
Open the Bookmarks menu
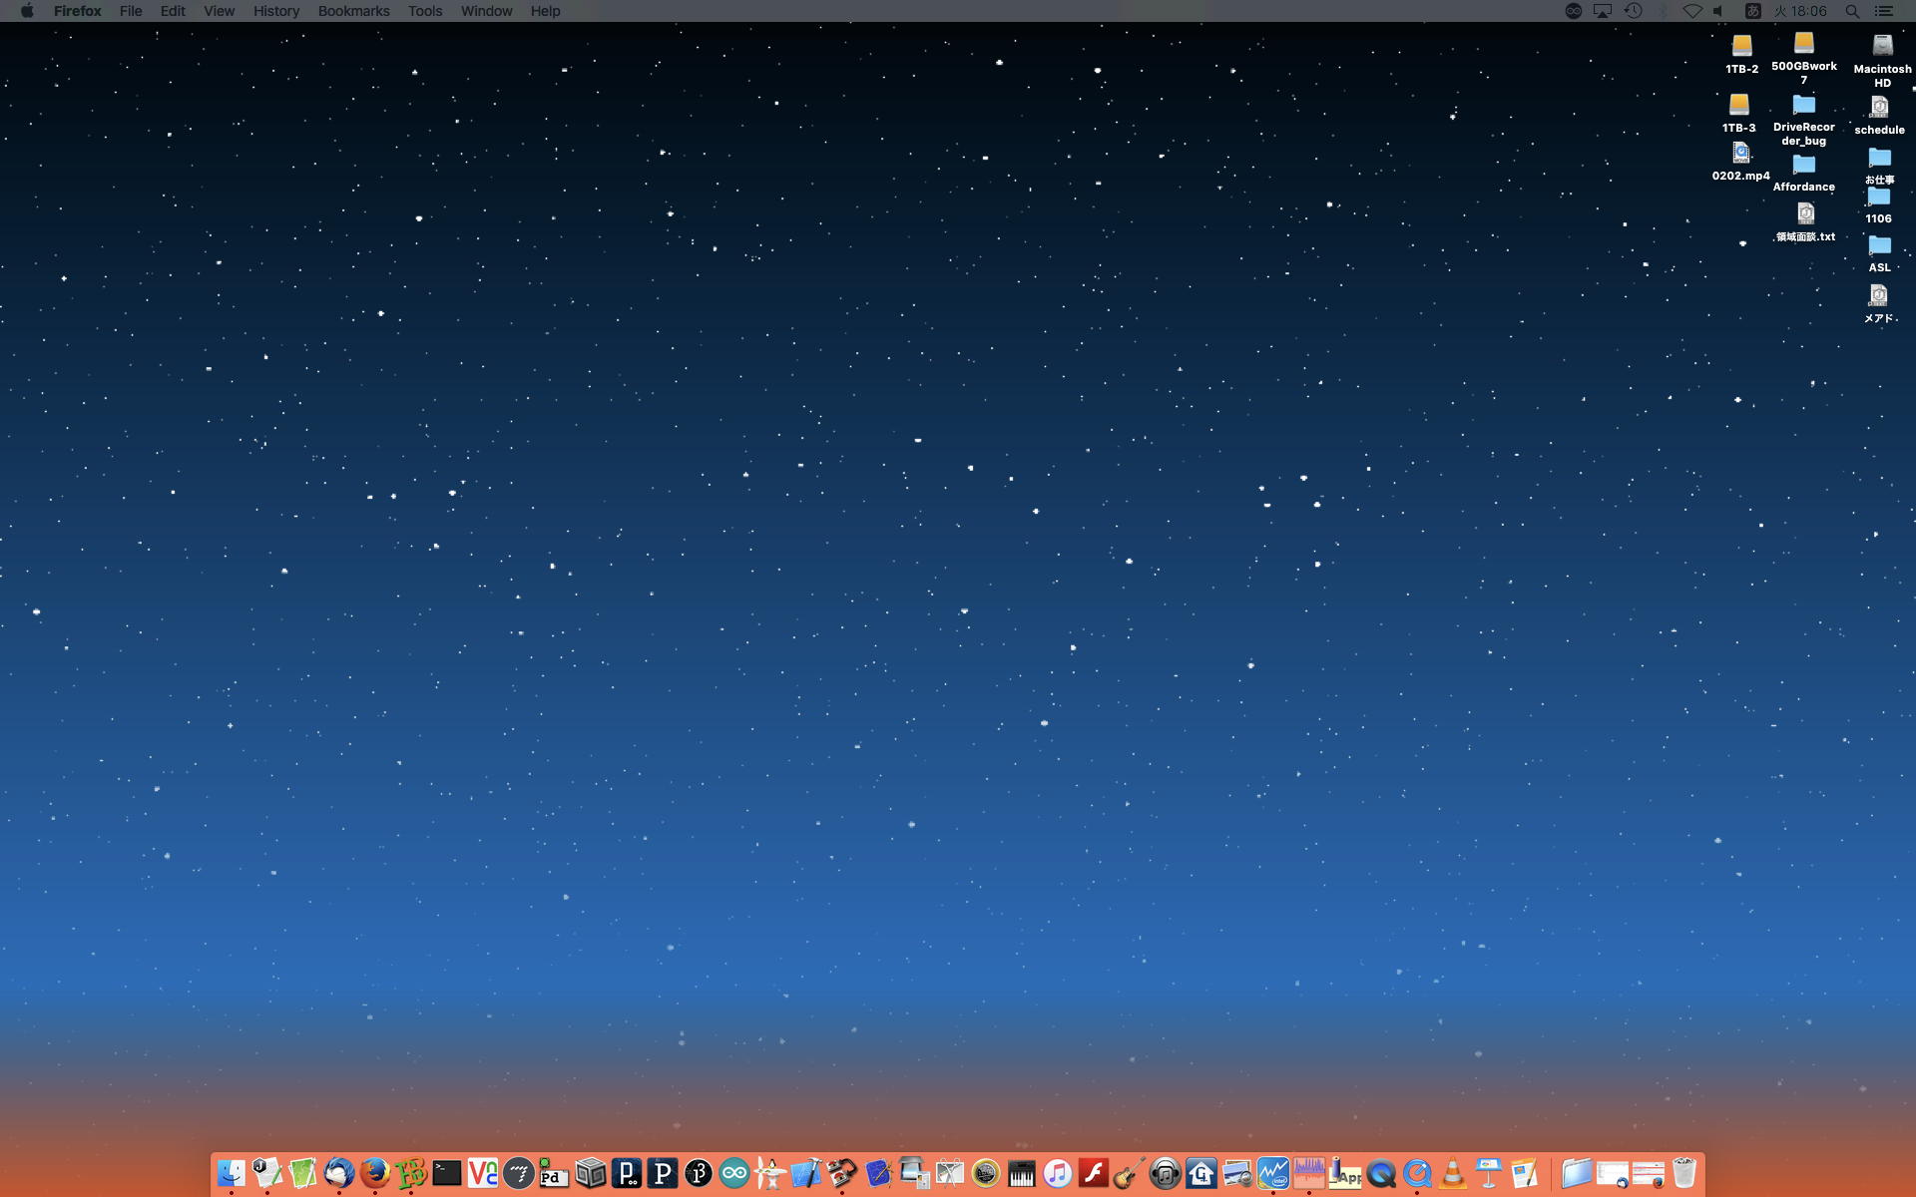(x=353, y=11)
